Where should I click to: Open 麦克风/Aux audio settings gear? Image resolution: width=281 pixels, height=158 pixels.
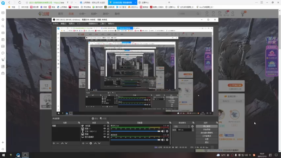coord(167,131)
